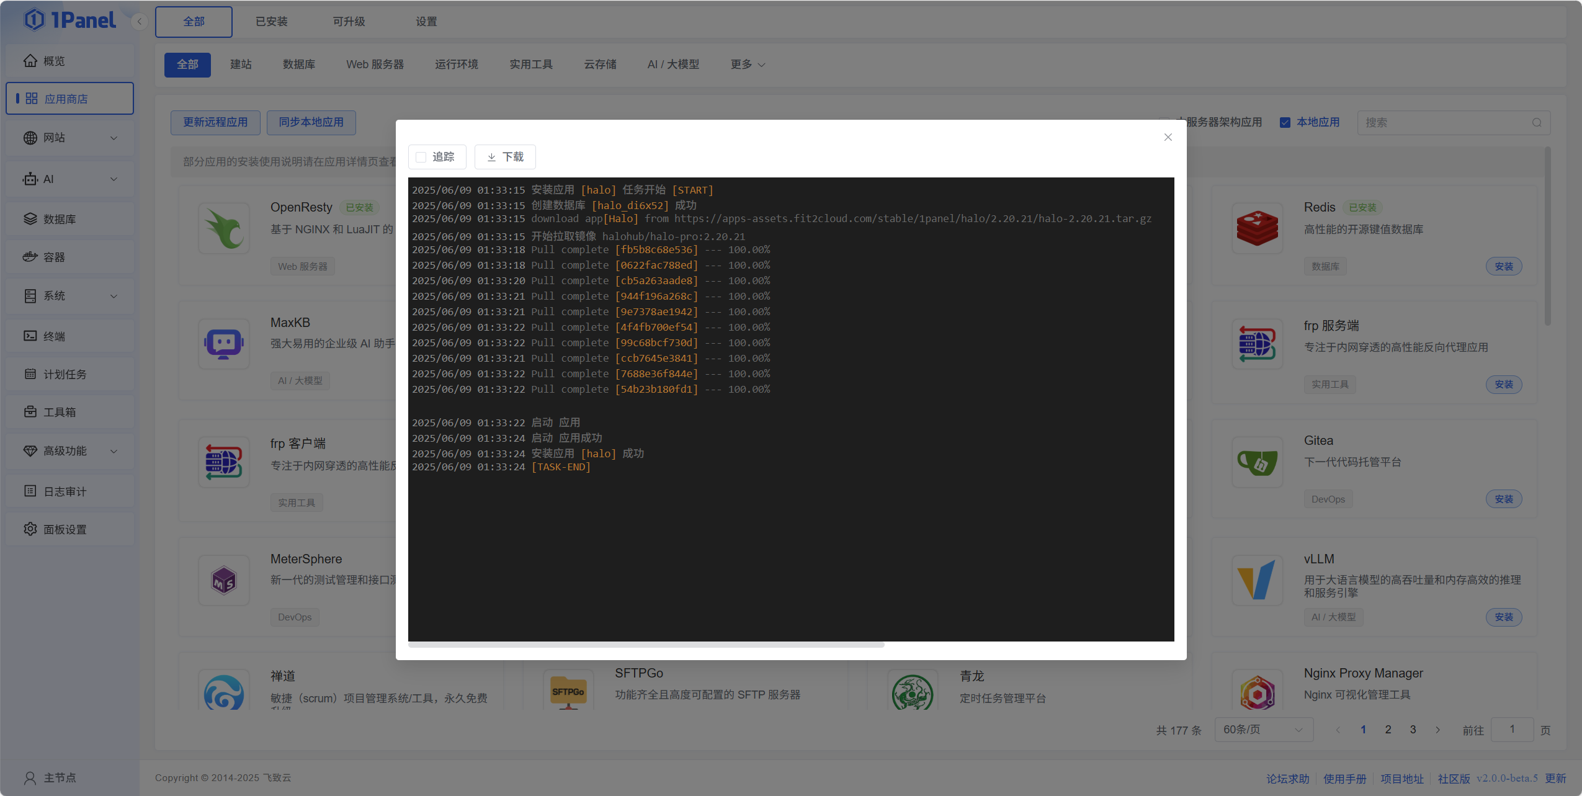This screenshot has width=1582, height=796.
Task: Filter by the Web 服务器 category
Action: (x=375, y=65)
